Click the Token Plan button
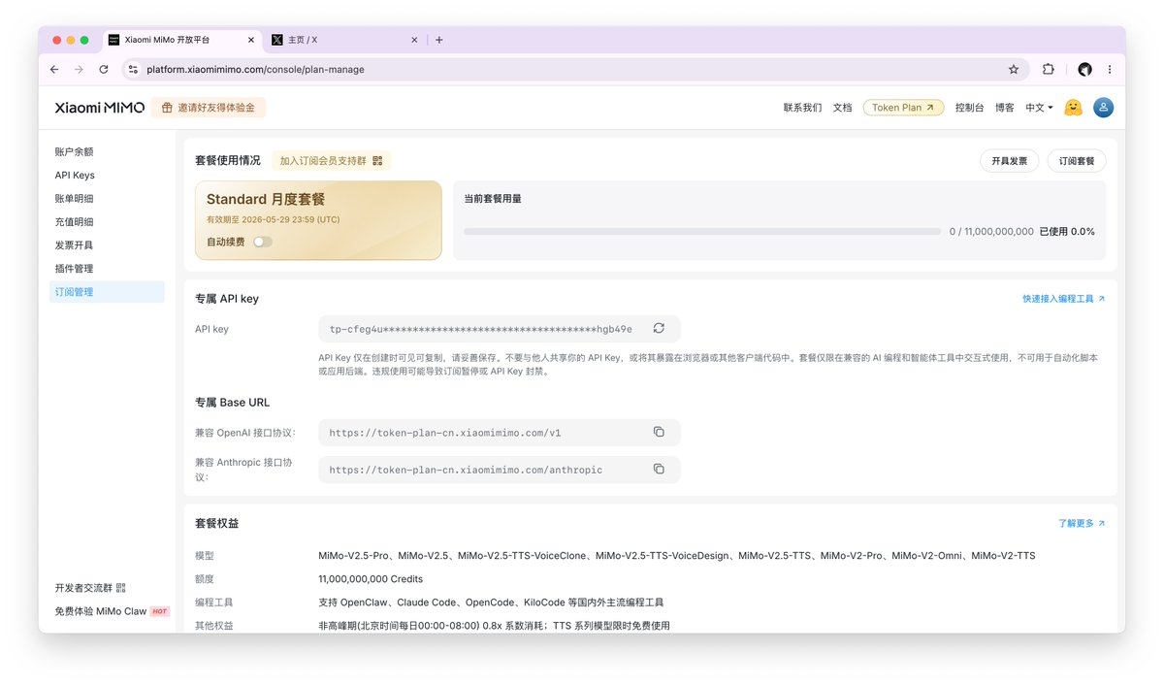The height and width of the screenshot is (684, 1164). coord(903,108)
